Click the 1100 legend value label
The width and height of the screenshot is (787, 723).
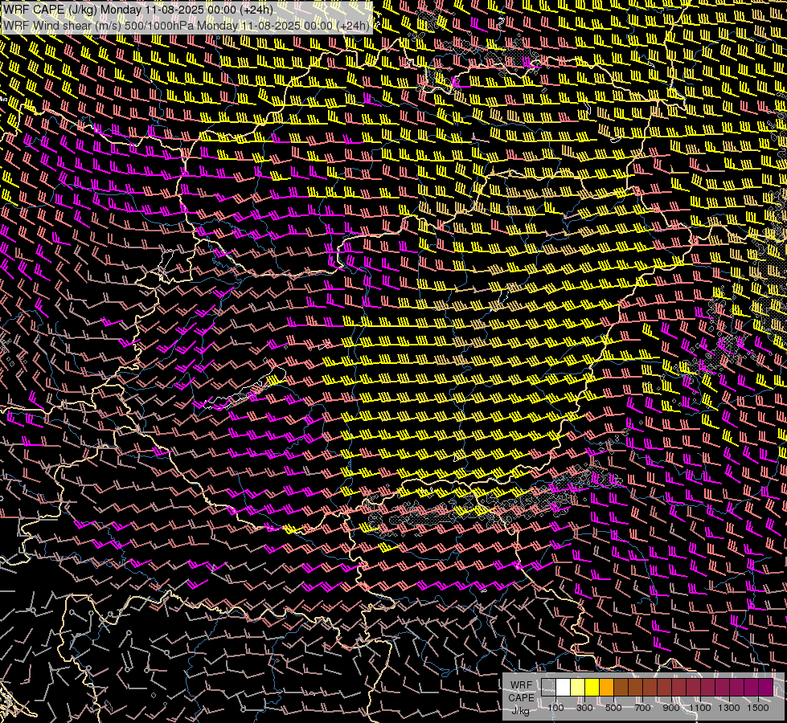(700, 708)
